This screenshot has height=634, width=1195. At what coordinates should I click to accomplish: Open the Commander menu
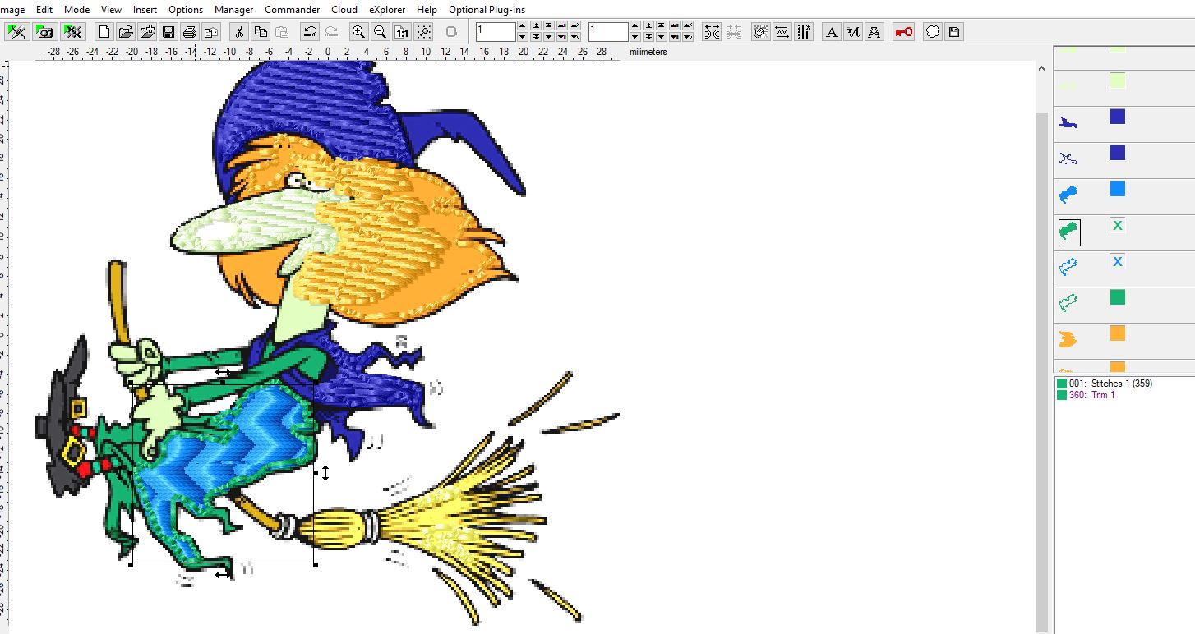coord(292,10)
